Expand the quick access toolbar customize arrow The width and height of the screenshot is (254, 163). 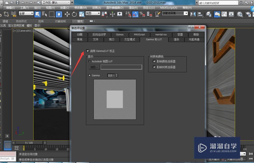pos(72,3)
